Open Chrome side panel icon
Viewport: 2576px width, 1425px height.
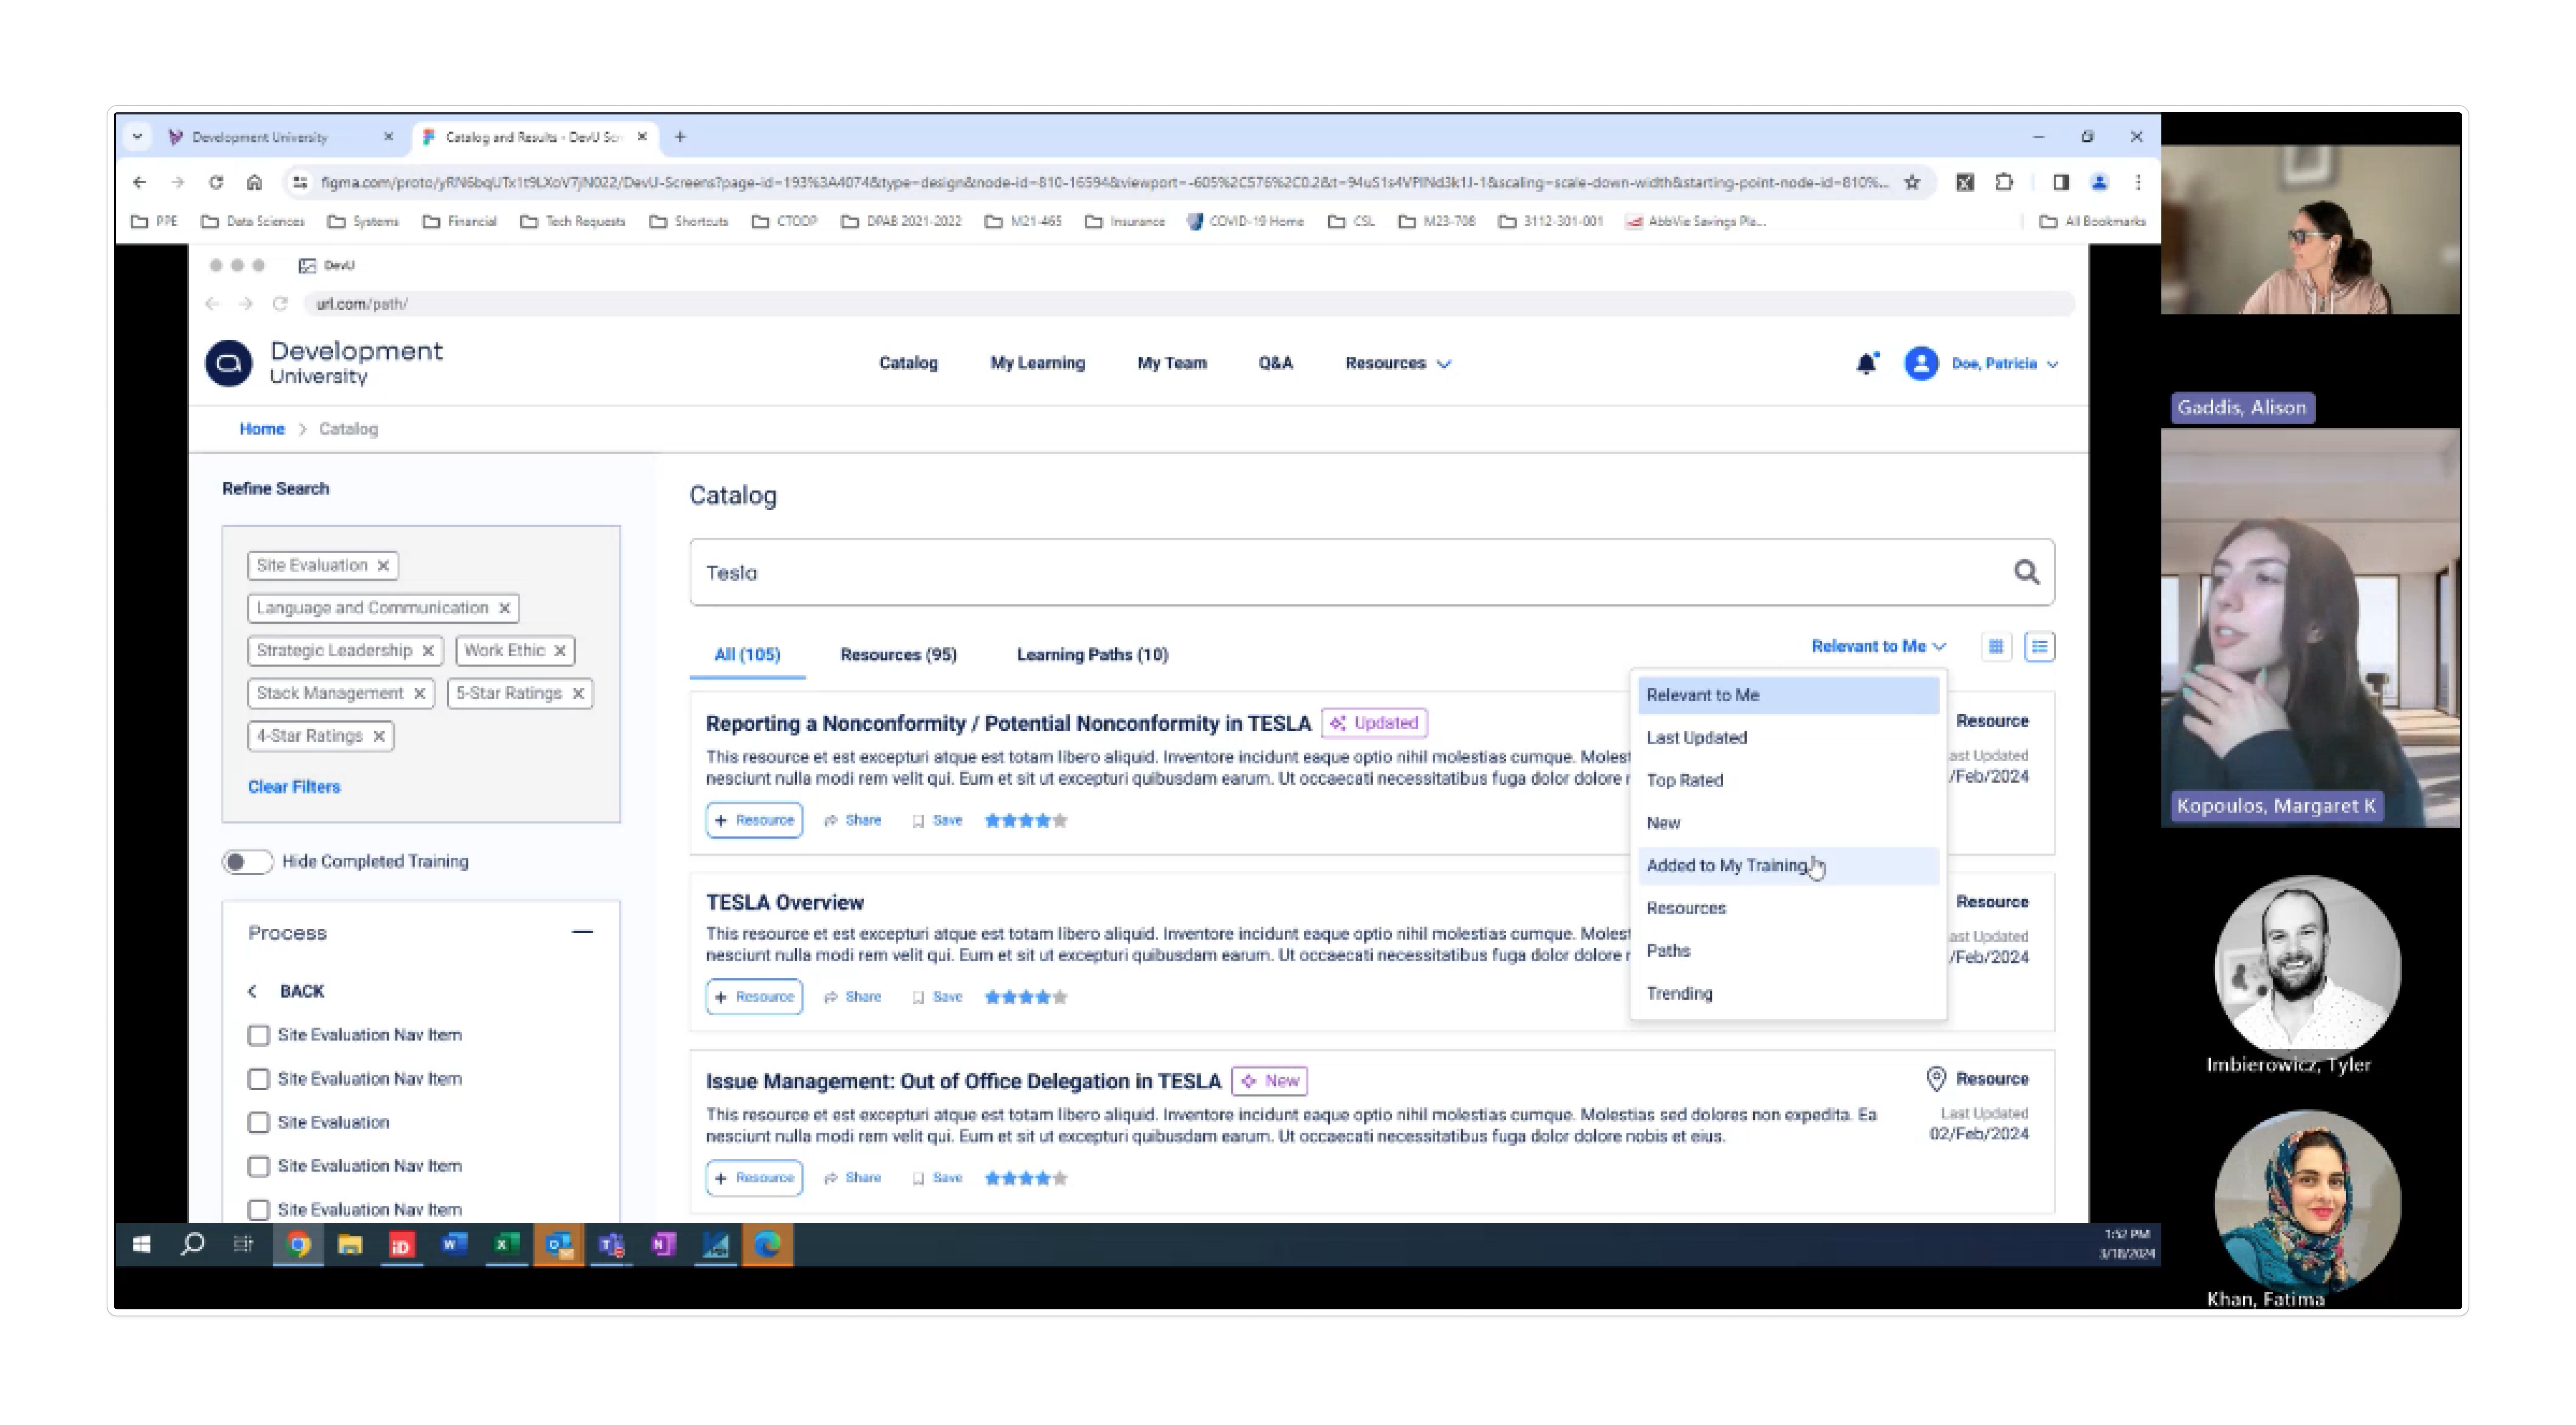coord(2061,182)
